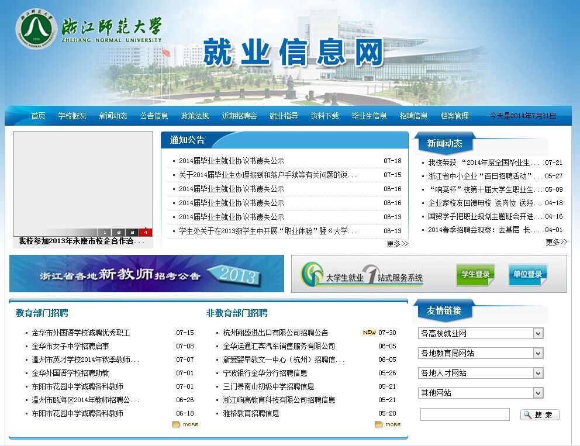The width and height of the screenshot is (580, 446).
Task: Select slide number 2 in slideshow
Action: 119,232
